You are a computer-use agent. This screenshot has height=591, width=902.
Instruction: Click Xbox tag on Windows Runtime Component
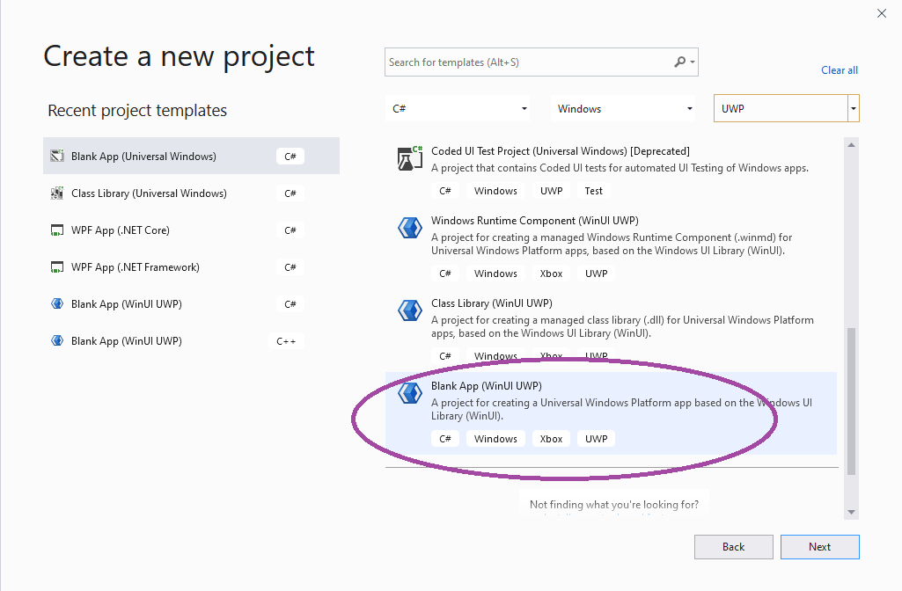tap(551, 274)
